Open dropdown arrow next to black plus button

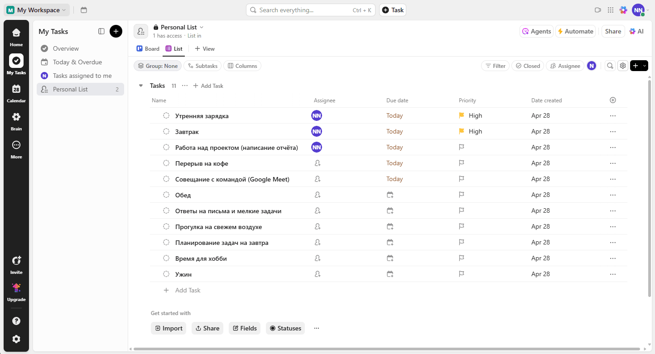click(x=645, y=66)
